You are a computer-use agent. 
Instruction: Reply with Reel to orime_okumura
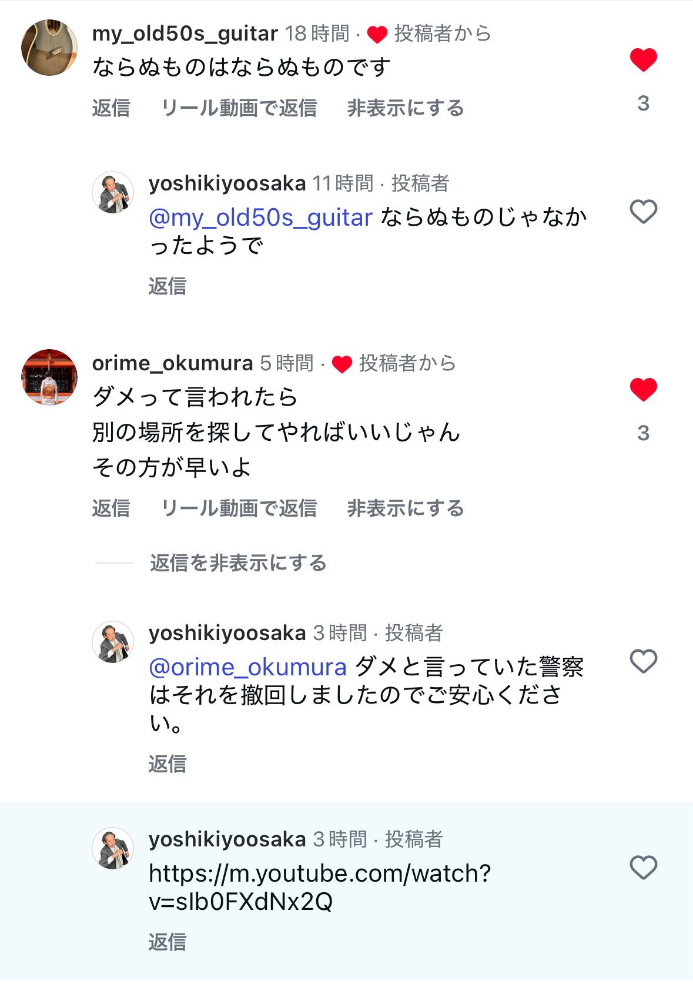pos(239,508)
